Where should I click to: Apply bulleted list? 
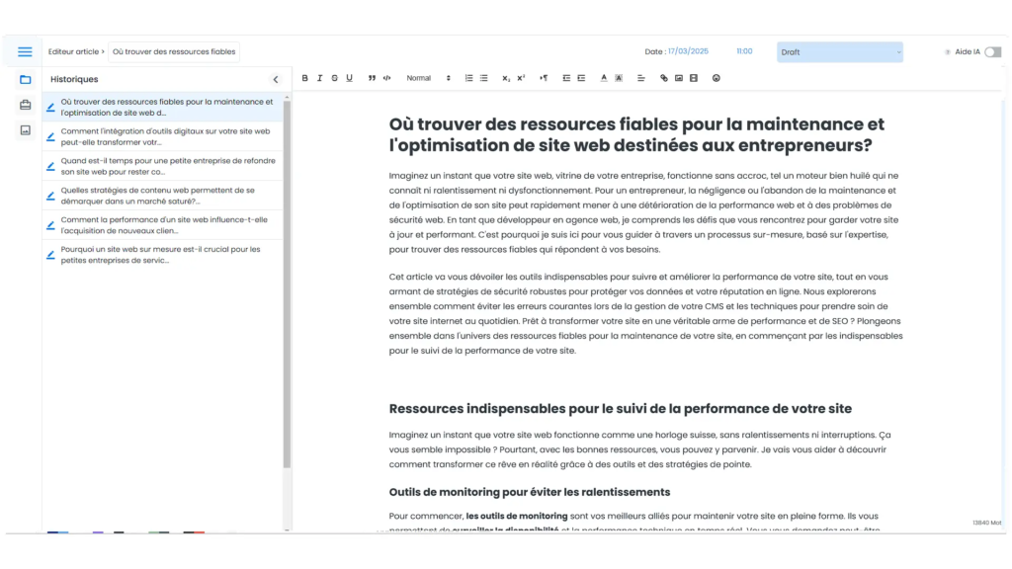click(483, 78)
